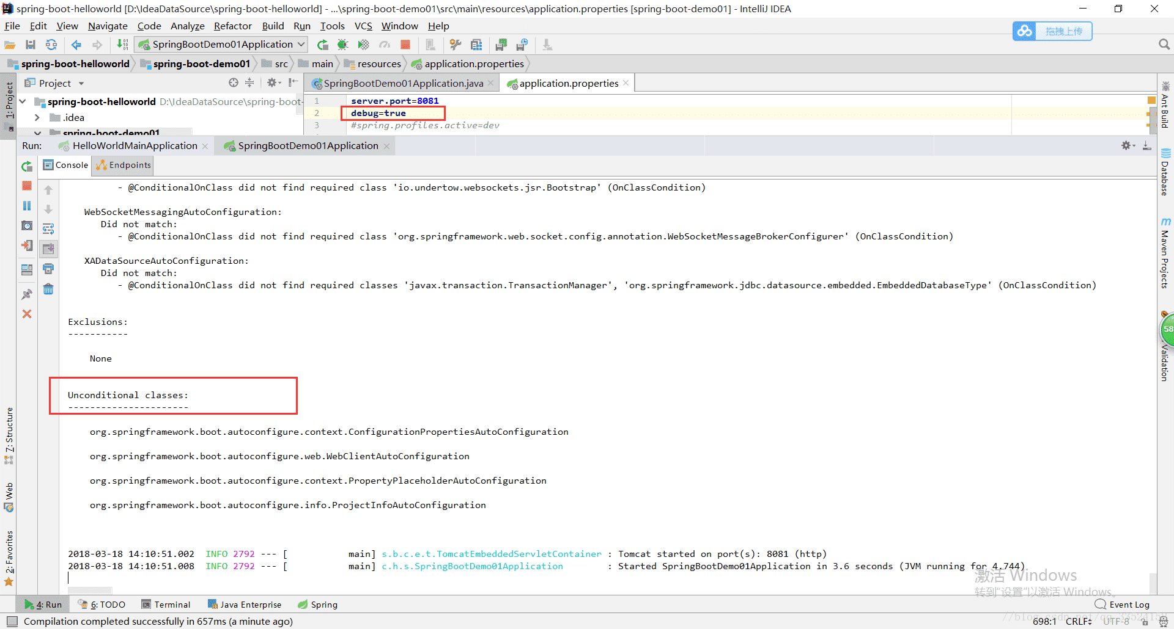The image size is (1174, 629).
Task: Toggle the Pin Tab icon
Action: [27, 294]
